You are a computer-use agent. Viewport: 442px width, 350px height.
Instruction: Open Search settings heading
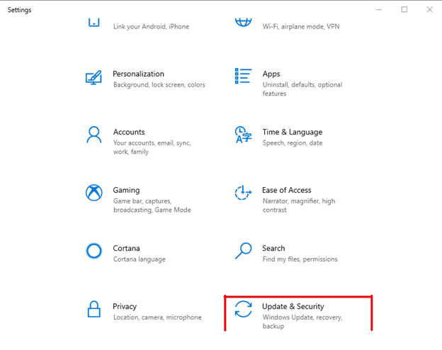[273, 248]
